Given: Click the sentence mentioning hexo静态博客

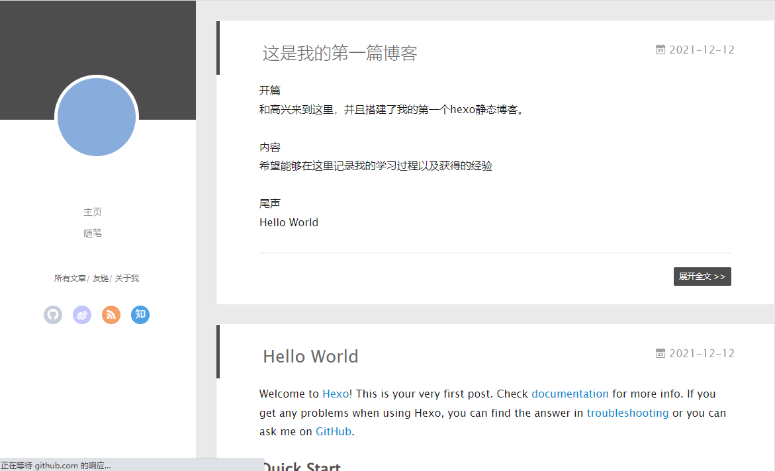Looking at the screenshot, I should [x=391, y=110].
